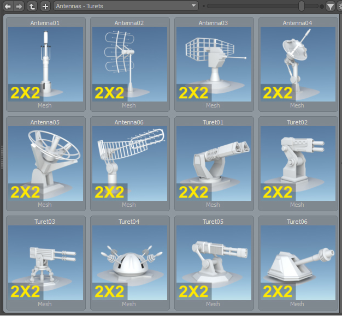Select the Turet05 gatling turret thumbnail
The width and height of the screenshot is (342, 316).
click(214, 263)
